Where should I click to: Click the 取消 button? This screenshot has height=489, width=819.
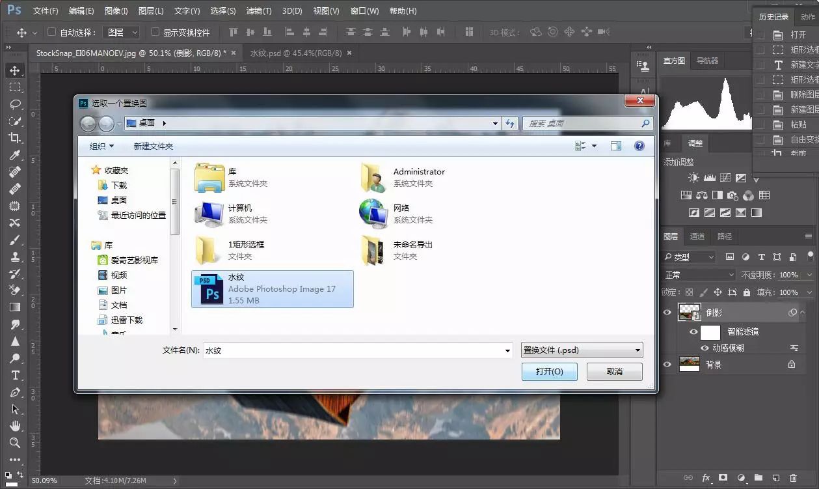(614, 372)
